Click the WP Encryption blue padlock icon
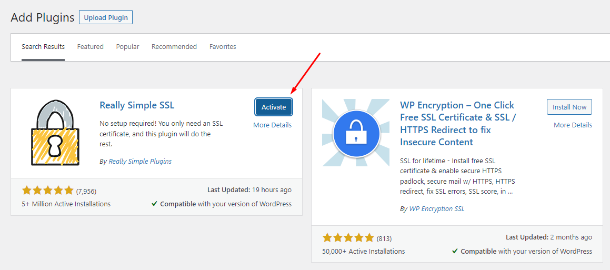This screenshot has height=270, width=610. coord(356,132)
